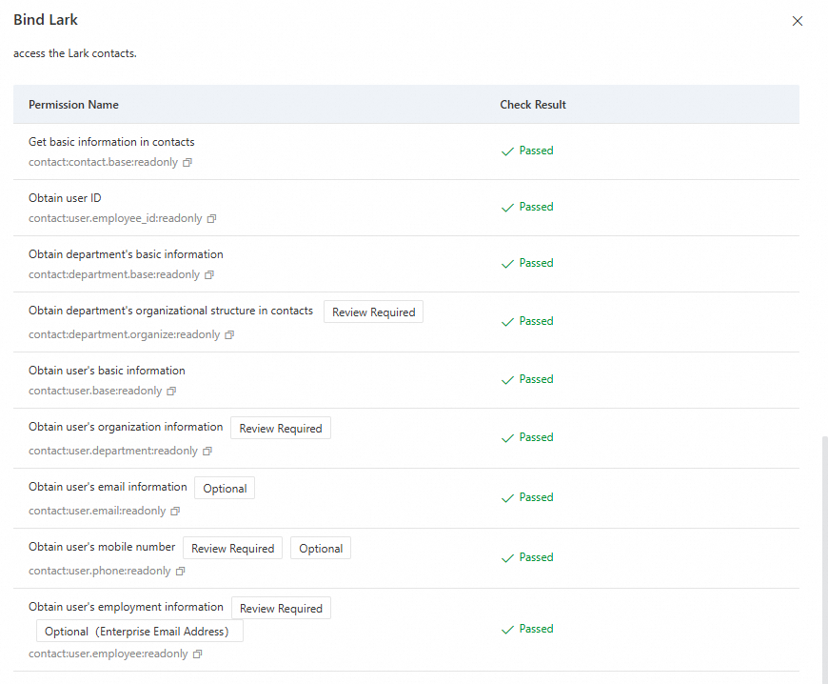The width and height of the screenshot is (828, 684).
Task: Select 'Obtain user ID' permission name
Action: (65, 198)
